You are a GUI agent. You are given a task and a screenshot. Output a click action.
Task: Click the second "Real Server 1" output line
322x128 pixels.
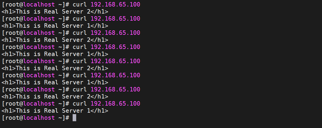coord(55,54)
